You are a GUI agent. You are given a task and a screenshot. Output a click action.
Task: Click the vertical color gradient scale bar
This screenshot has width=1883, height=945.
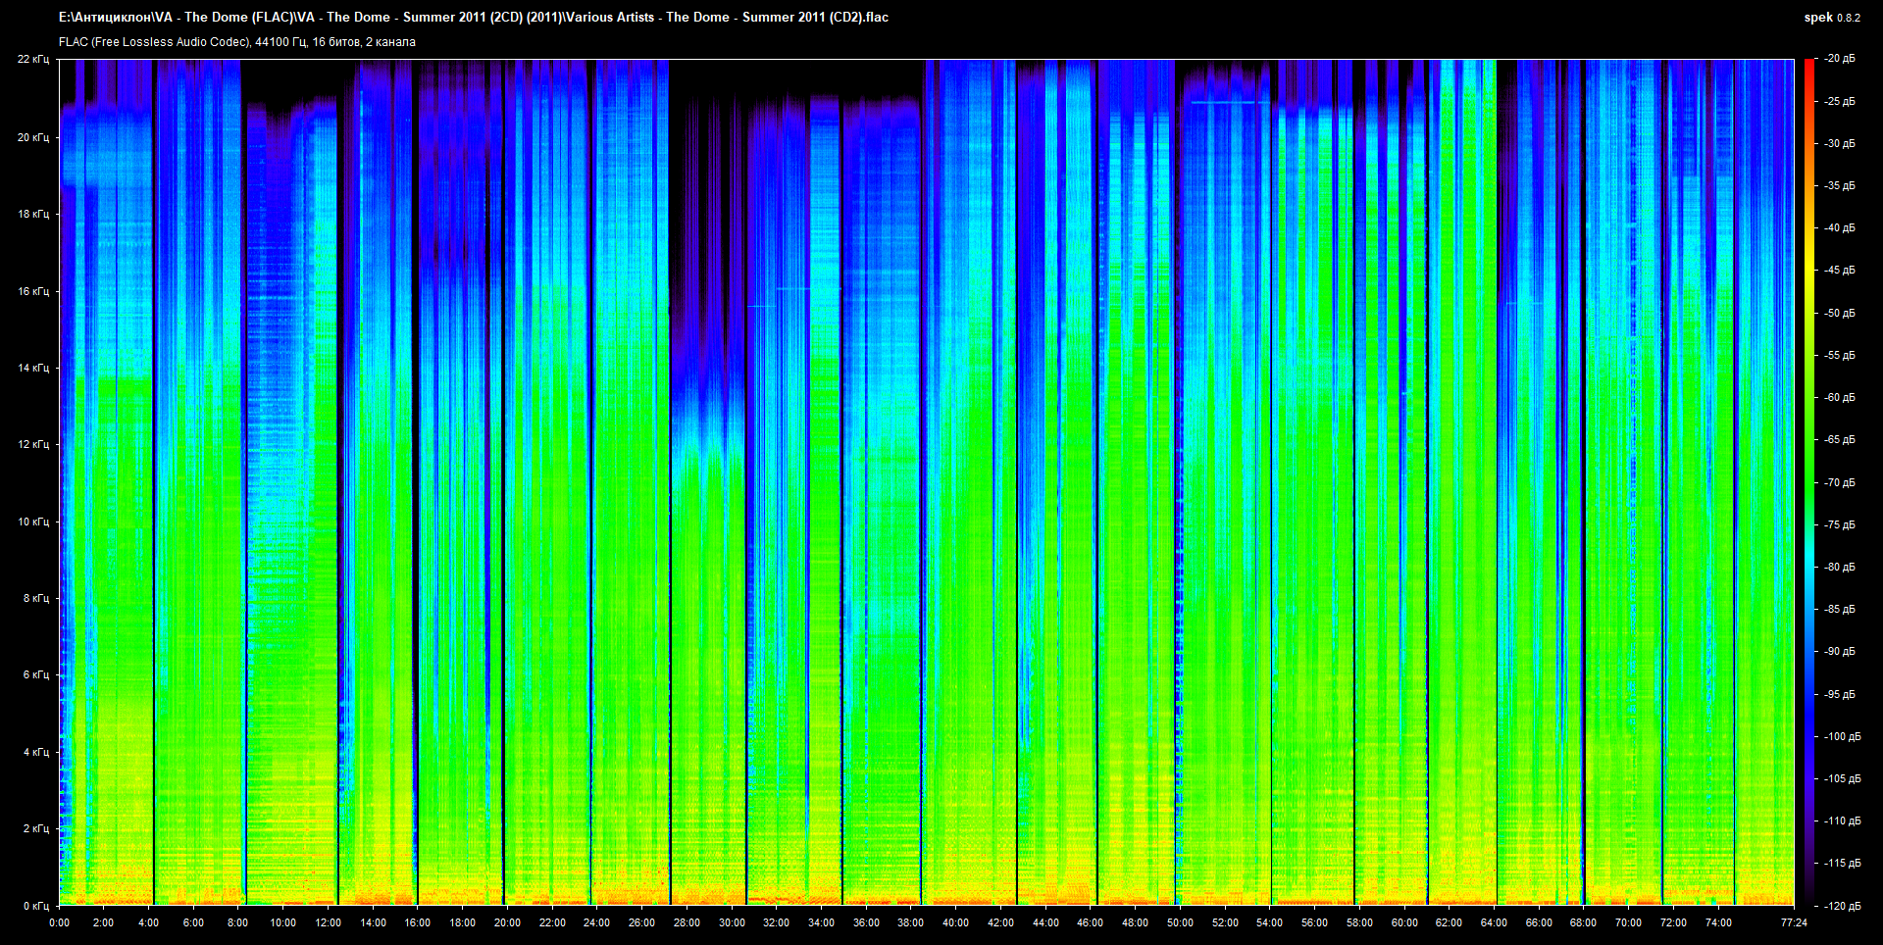coord(1808,480)
